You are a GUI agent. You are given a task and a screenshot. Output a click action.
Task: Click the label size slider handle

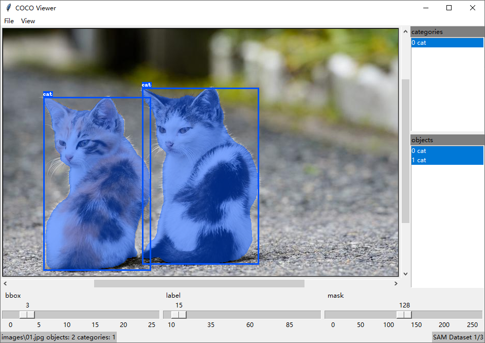pyautogui.click(x=179, y=315)
